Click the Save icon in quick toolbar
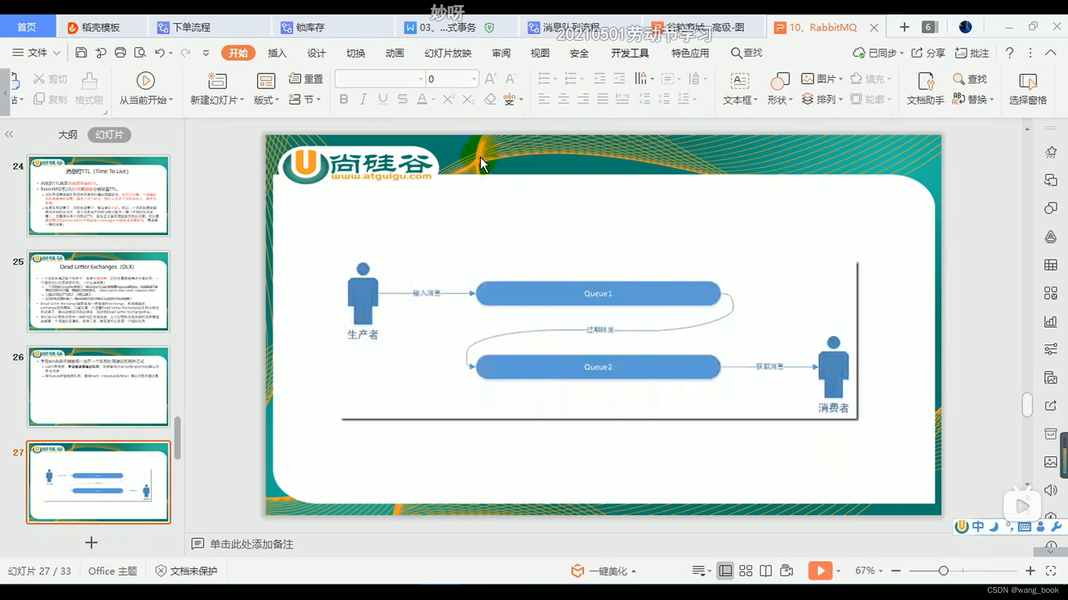This screenshot has width=1068, height=600. point(81,53)
